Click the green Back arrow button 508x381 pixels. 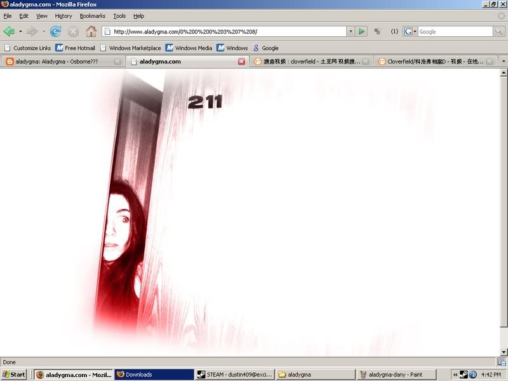coord(9,31)
